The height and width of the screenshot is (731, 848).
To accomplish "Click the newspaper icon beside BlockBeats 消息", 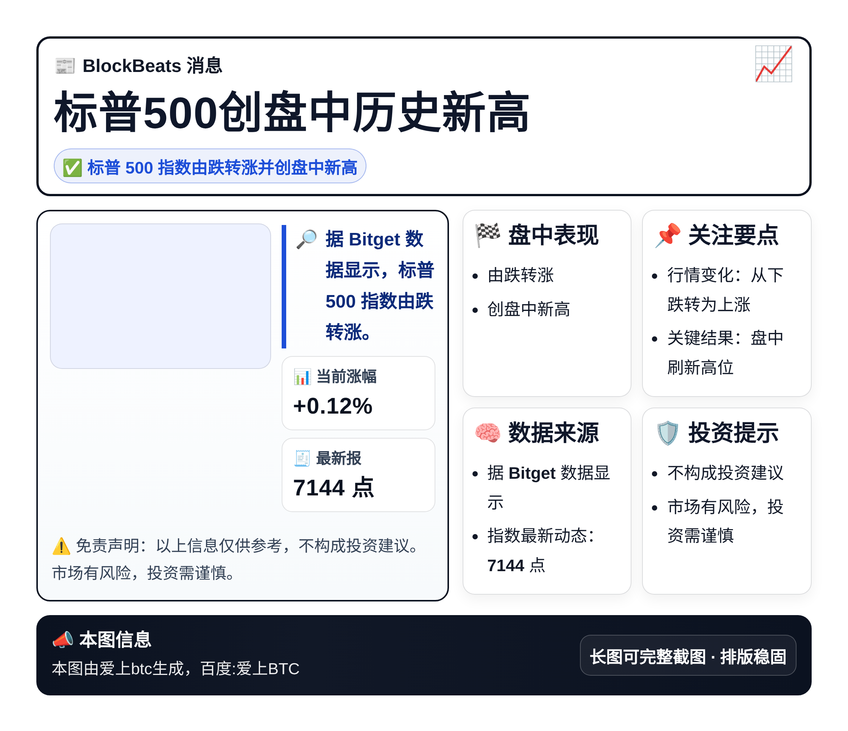I will coord(65,66).
